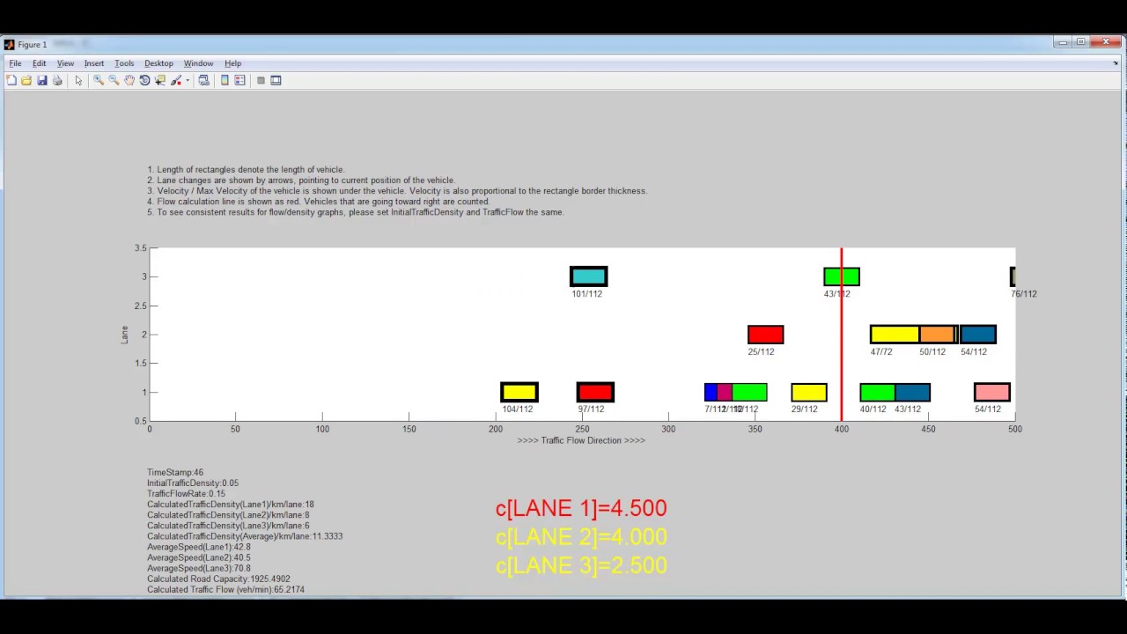The height and width of the screenshot is (634, 1127).
Task: Print the figure via printer icon
Action: [57, 80]
